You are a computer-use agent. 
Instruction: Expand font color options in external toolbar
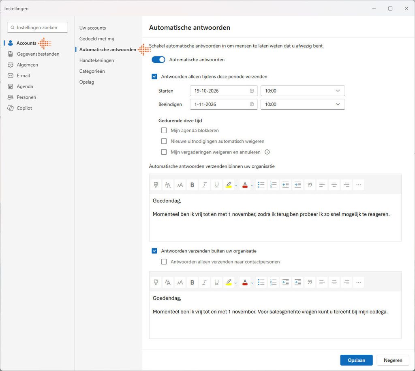click(252, 283)
